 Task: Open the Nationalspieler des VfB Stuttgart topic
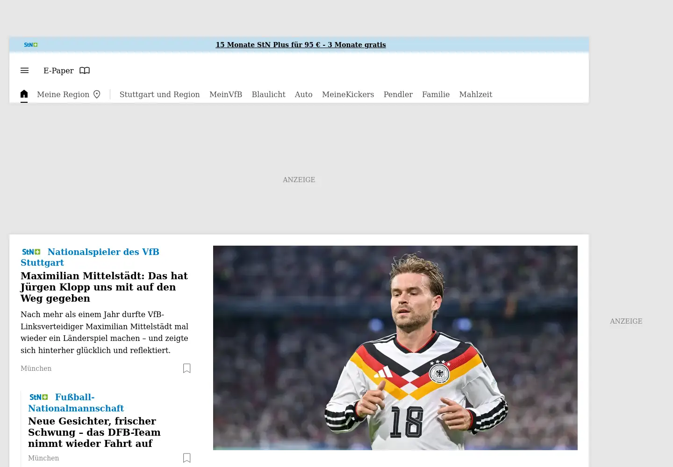pos(90,257)
